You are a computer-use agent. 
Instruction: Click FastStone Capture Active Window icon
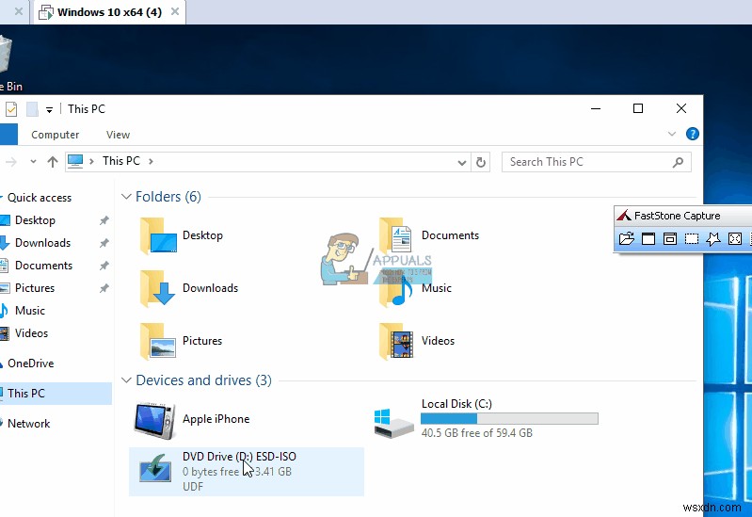pyautogui.click(x=648, y=238)
